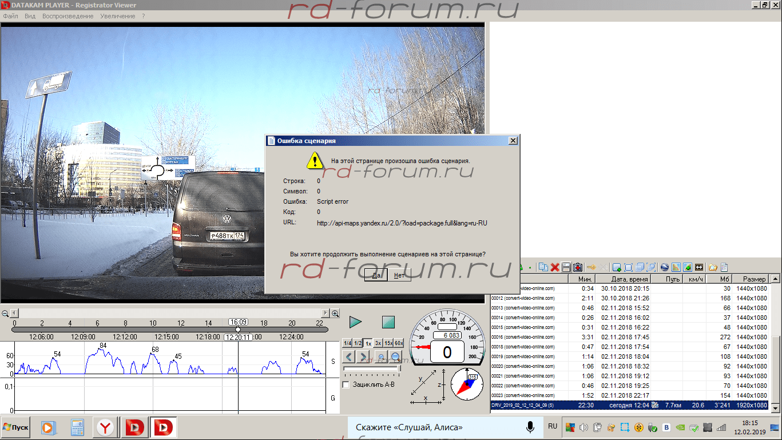This screenshot has height=440, width=782.
Task: Open the Воспроизведение menu
Action: 68,16
